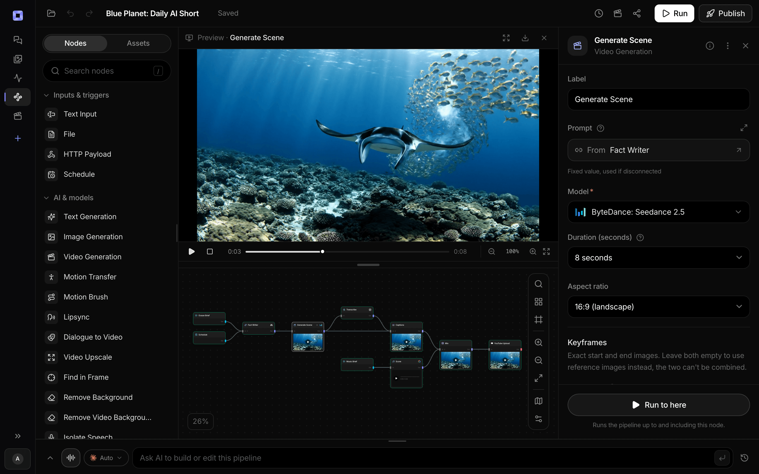Click the plus icon in sidebar

(x=18, y=138)
